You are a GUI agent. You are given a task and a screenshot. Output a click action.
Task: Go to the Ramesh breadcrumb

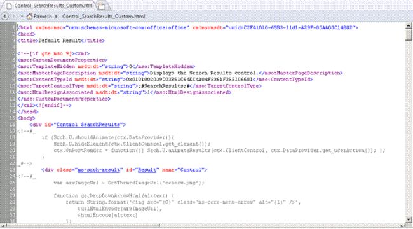(x=43, y=17)
